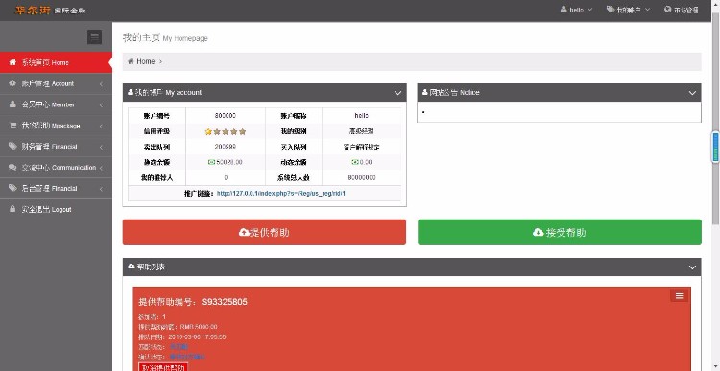This screenshot has width=720, height=371.
Task: Click the globe market management link in the top bar
Action: point(682,10)
